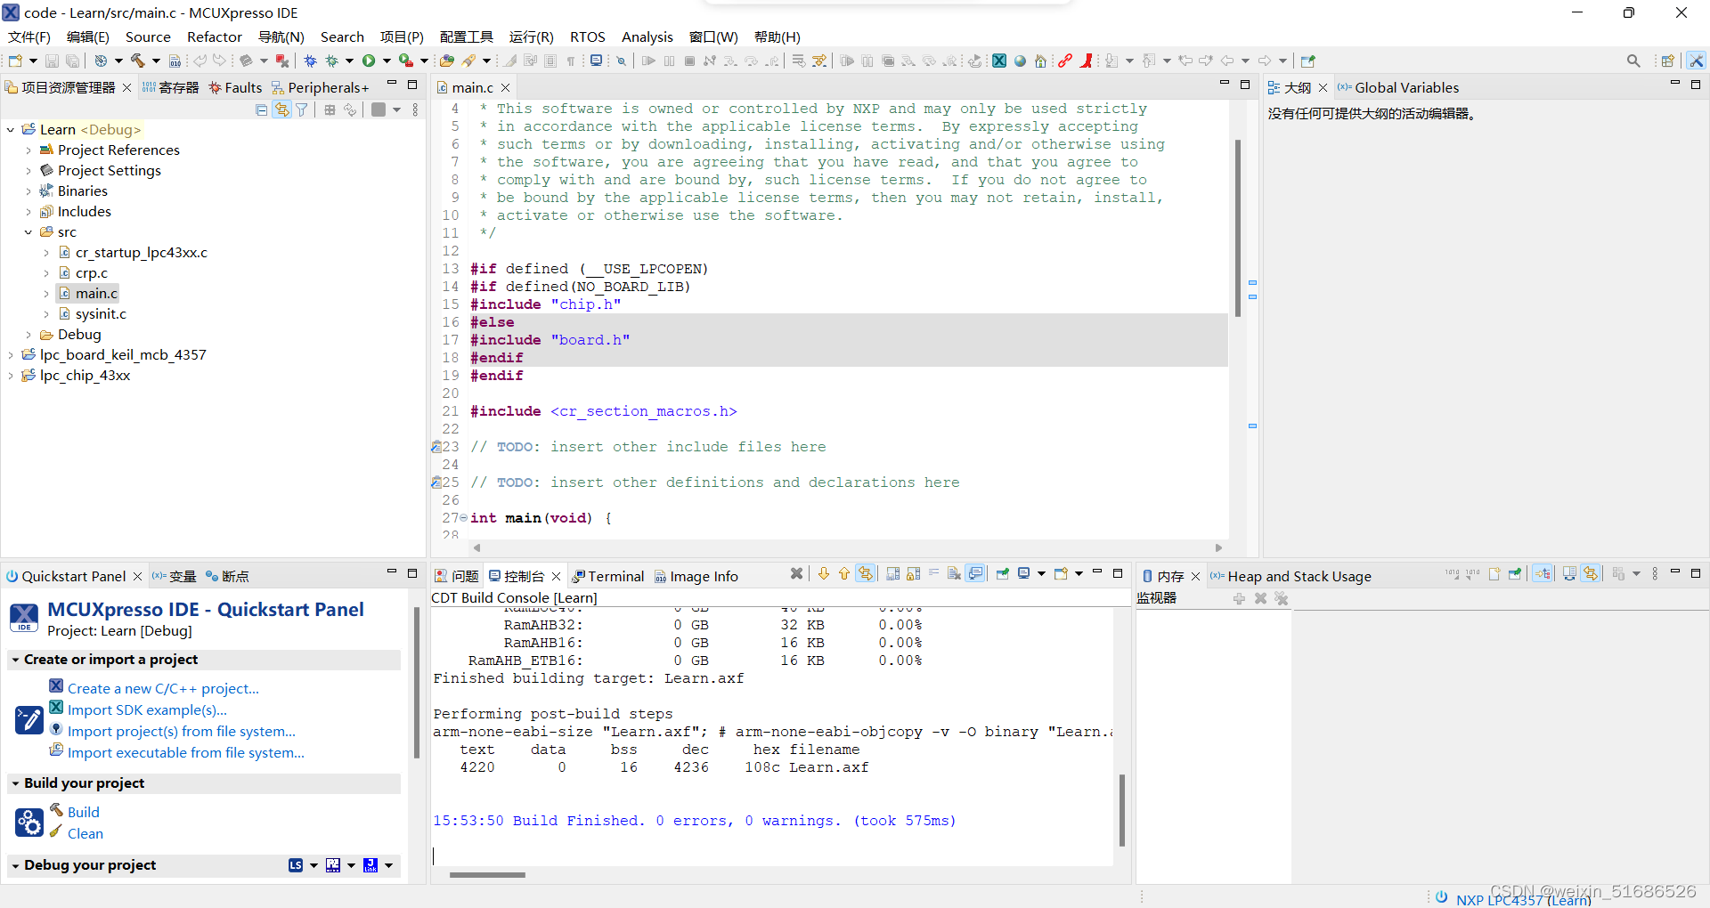Collapse the Learn project tree

click(11, 130)
